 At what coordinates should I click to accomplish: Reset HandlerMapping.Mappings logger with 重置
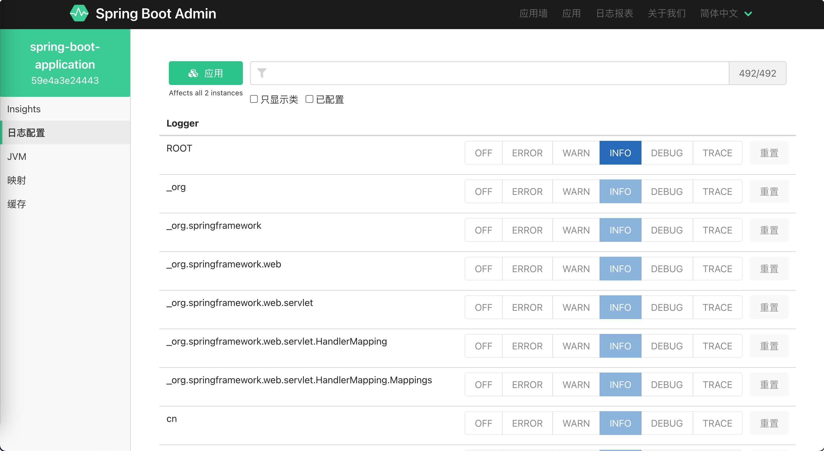[x=769, y=385]
